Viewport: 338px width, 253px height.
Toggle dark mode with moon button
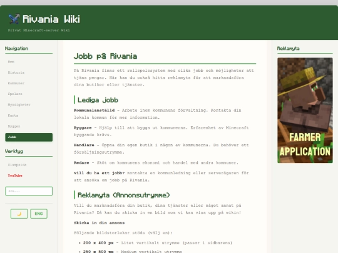(19, 214)
